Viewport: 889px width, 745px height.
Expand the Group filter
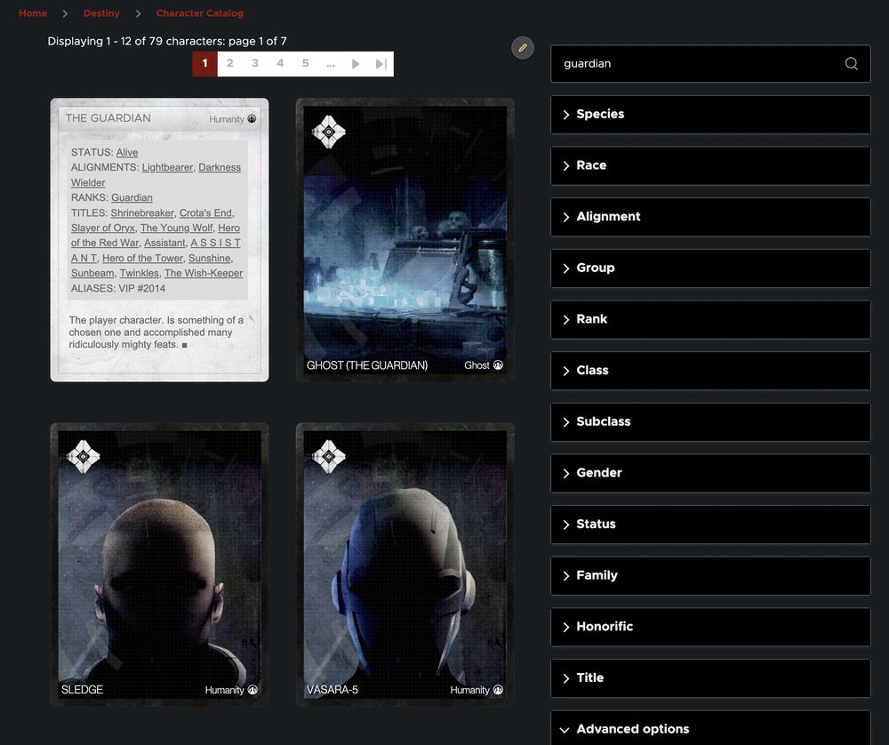[710, 268]
